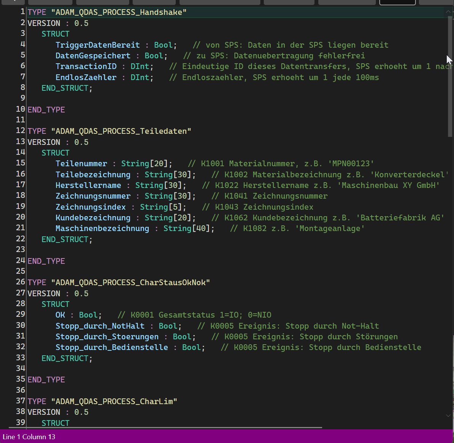Click the vertical scrollbar thumb
This screenshot has width=454, height=443.
coord(450,76)
